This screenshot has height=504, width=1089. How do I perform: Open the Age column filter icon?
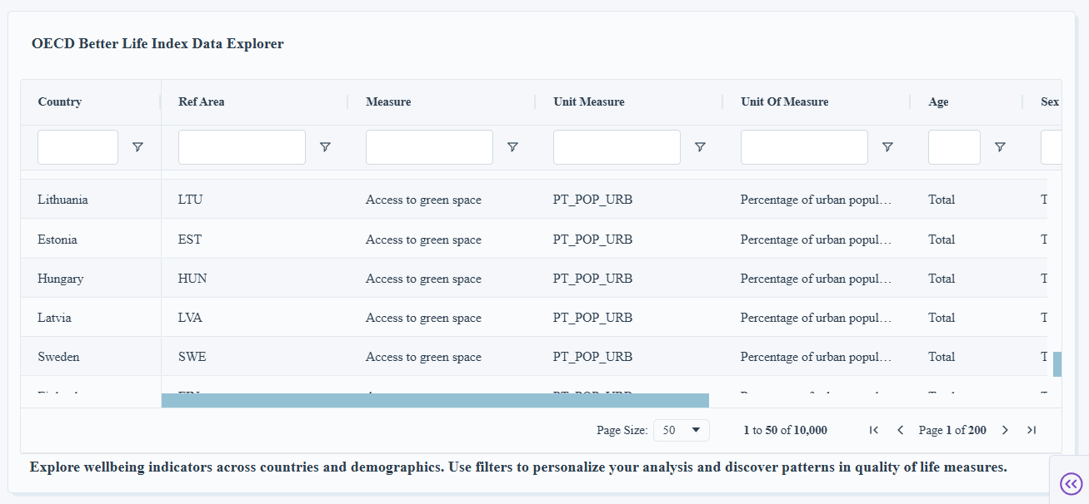click(x=999, y=147)
